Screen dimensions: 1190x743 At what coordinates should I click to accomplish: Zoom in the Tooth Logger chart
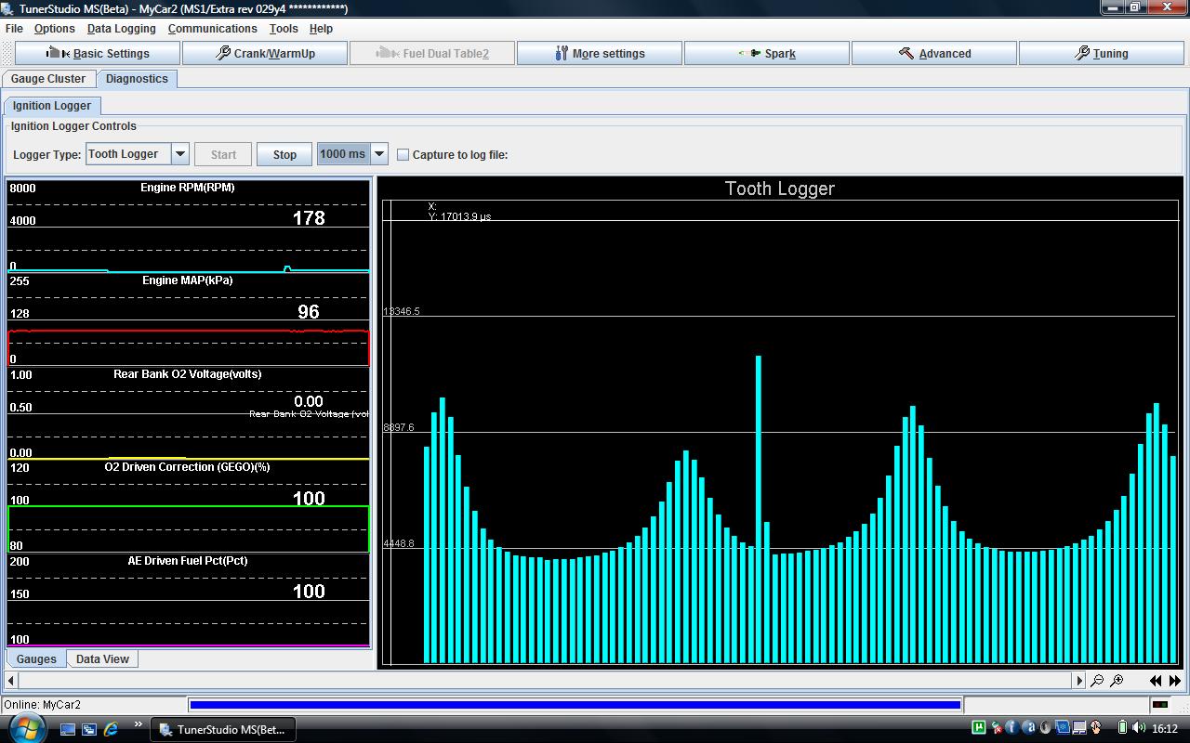1117,681
